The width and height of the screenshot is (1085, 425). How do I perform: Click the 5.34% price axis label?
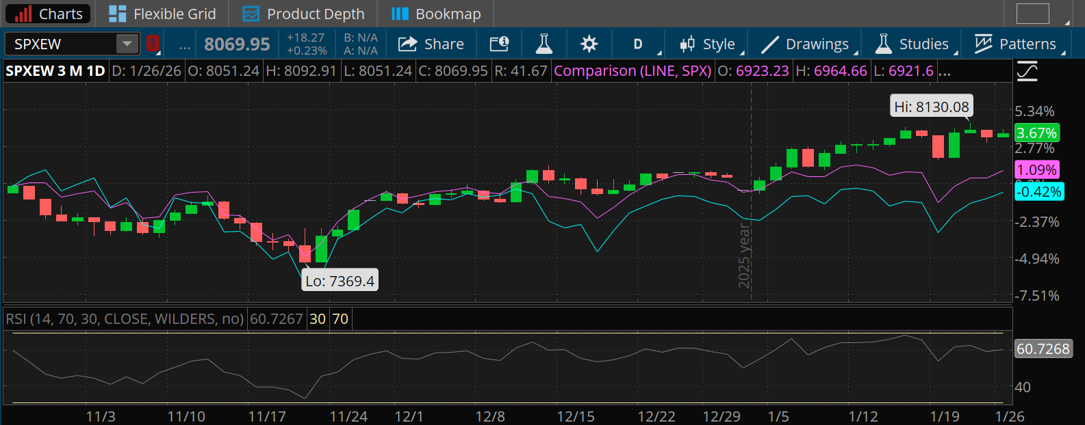(1034, 111)
